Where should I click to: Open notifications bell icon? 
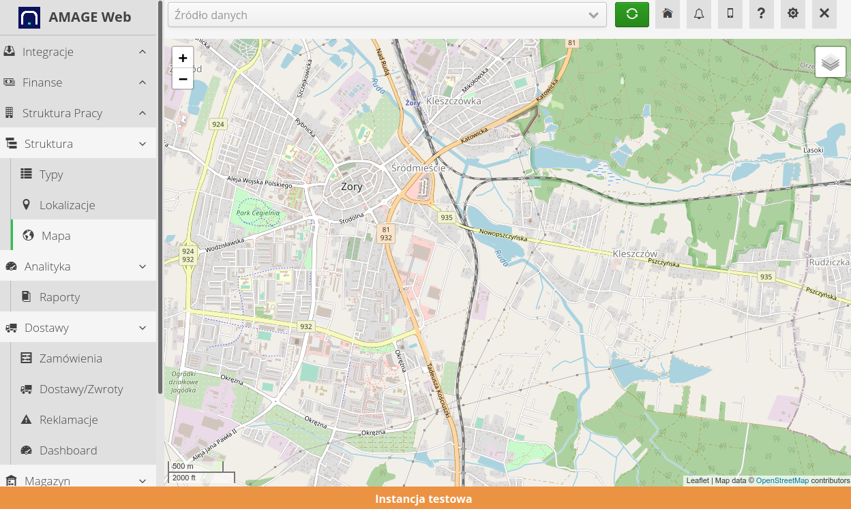(699, 14)
